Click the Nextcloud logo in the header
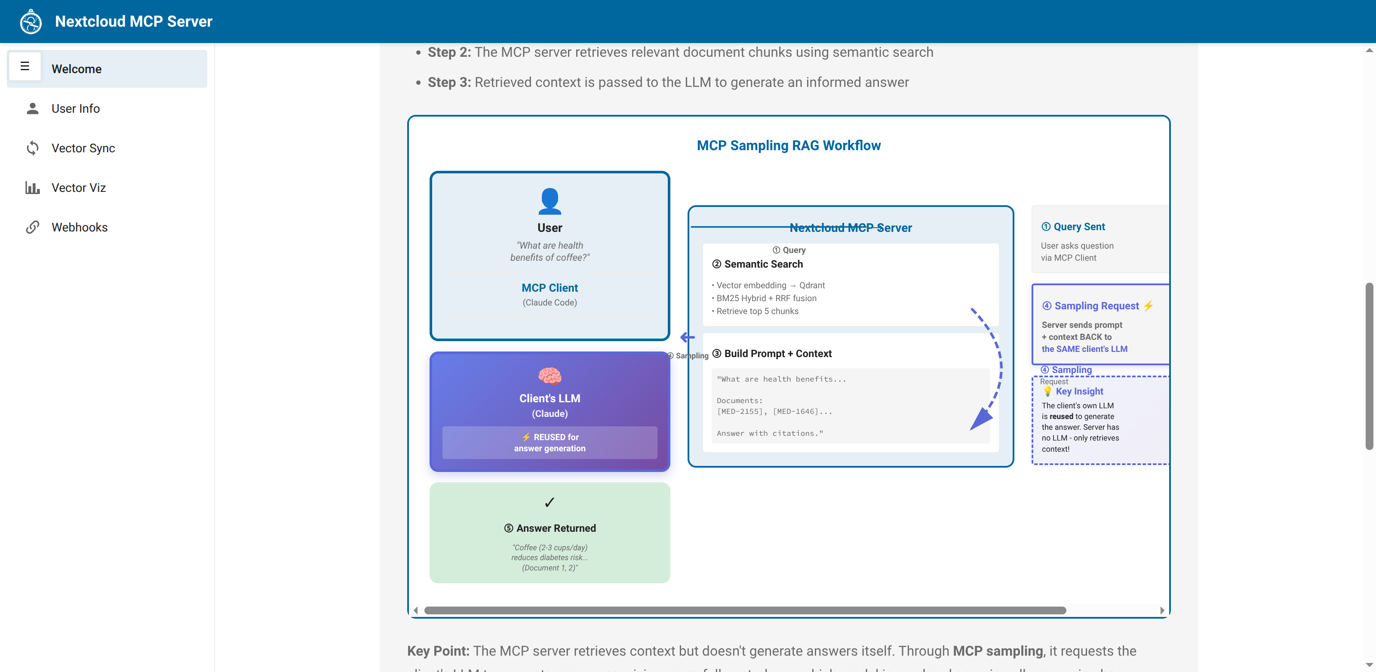1376x672 pixels. click(31, 22)
